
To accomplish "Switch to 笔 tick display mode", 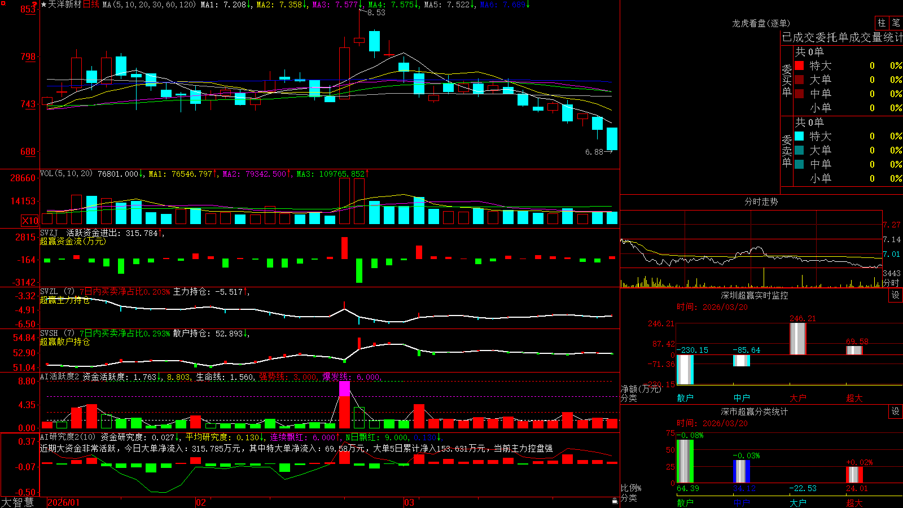I will click(x=896, y=23).
